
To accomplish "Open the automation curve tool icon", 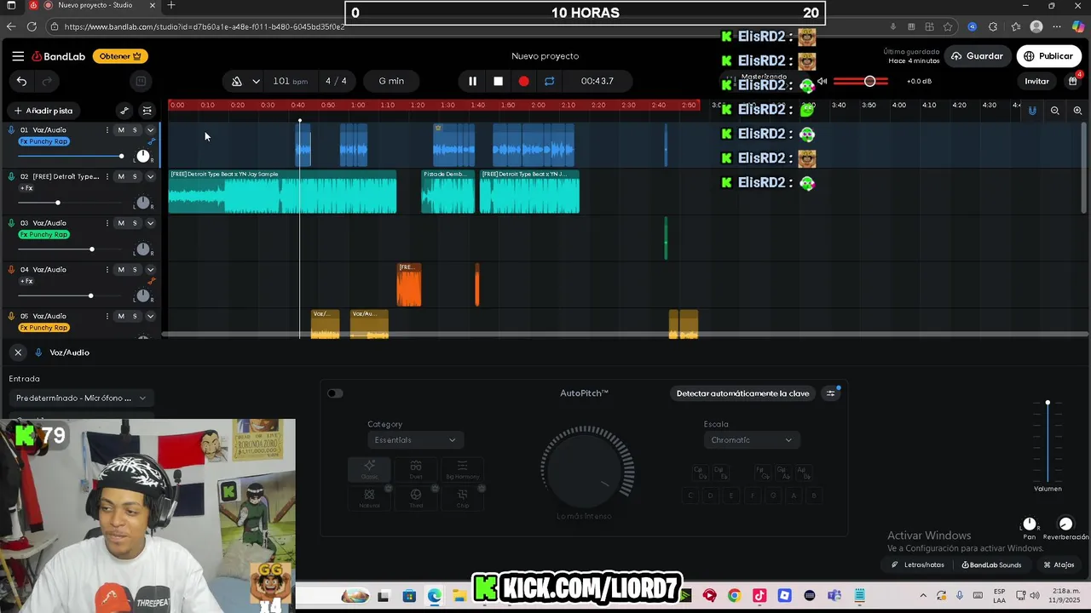I will tap(124, 111).
